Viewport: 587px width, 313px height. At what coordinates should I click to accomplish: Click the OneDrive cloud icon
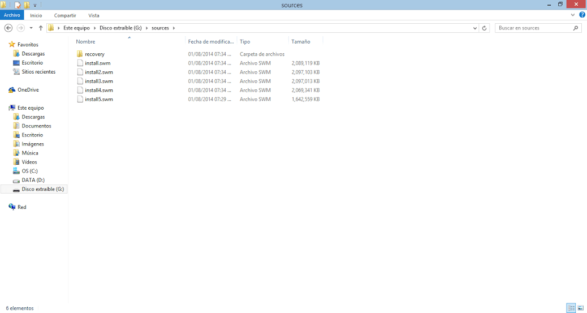pyautogui.click(x=12, y=90)
